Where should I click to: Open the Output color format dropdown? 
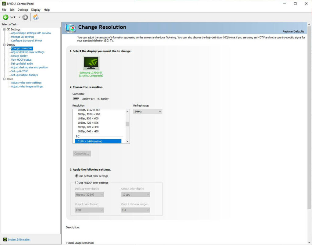click(89, 210)
